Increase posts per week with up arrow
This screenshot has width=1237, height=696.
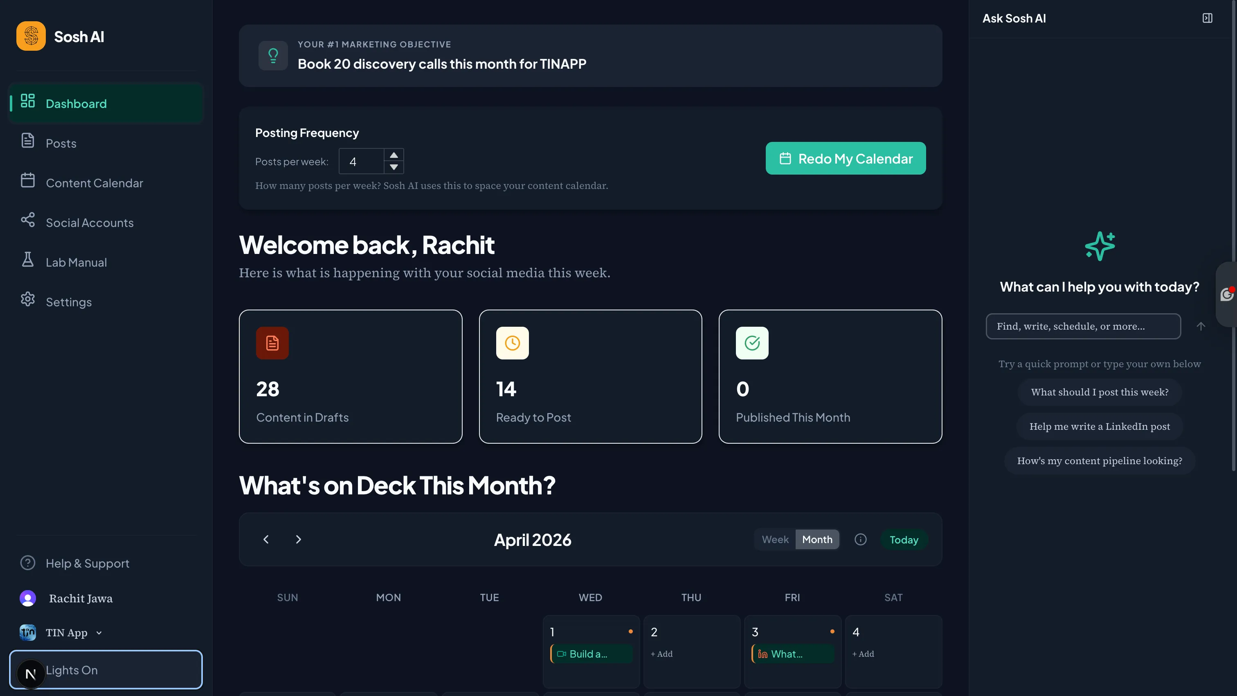[x=394, y=155]
